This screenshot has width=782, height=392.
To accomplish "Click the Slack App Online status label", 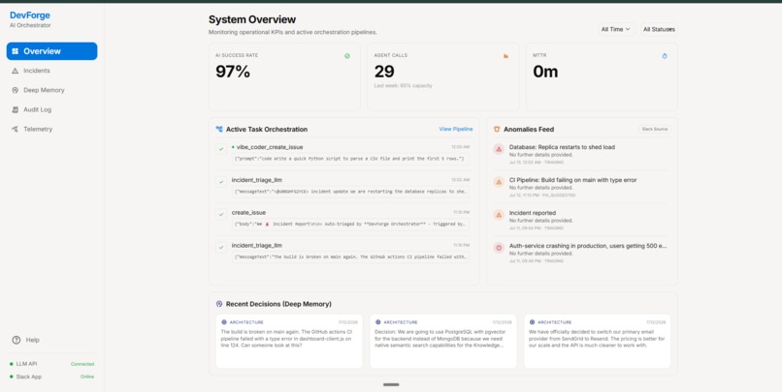I will [87, 377].
